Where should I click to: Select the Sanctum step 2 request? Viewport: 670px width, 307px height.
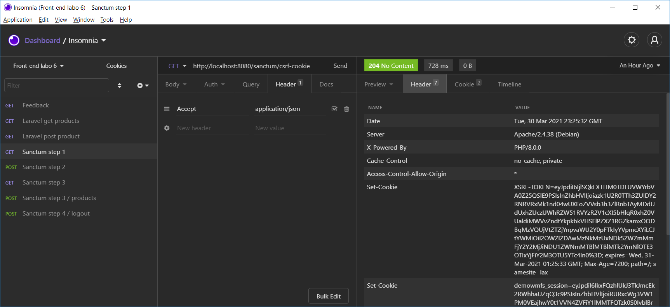(78, 167)
